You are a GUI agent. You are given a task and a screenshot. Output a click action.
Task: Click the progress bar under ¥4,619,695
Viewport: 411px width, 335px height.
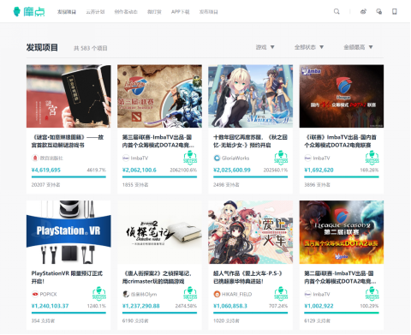click(x=68, y=177)
